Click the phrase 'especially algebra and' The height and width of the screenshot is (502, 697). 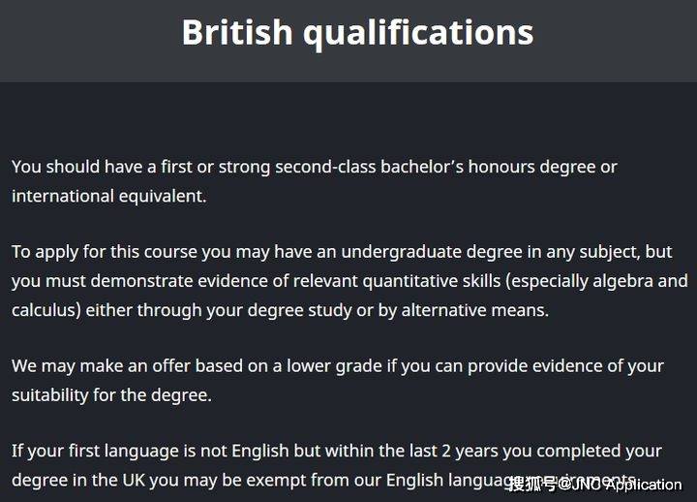coord(596,281)
